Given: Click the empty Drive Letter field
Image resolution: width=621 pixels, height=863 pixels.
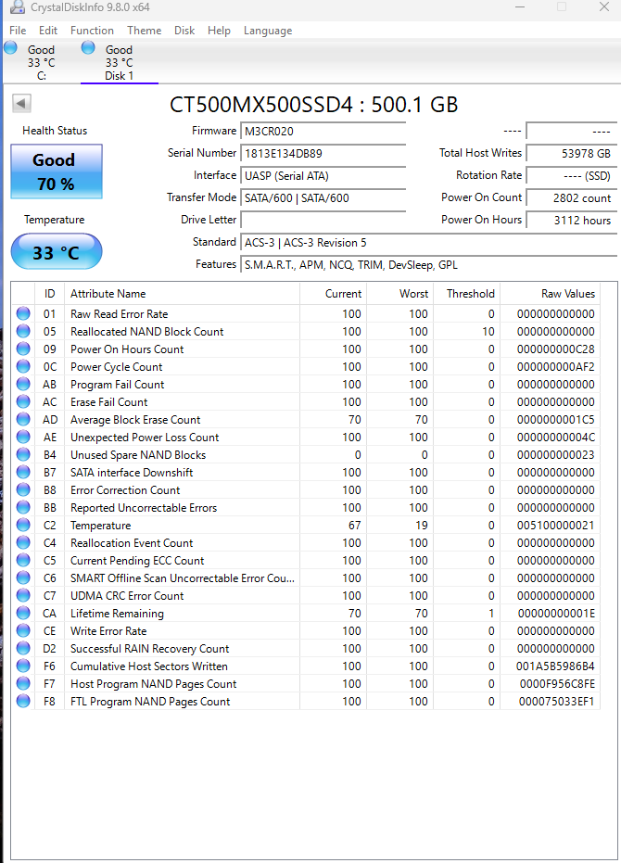Looking at the screenshot, I should 323,221.
